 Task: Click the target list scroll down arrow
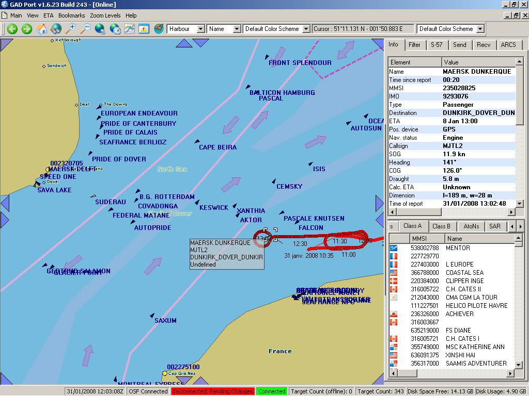(x=519, y=365)
